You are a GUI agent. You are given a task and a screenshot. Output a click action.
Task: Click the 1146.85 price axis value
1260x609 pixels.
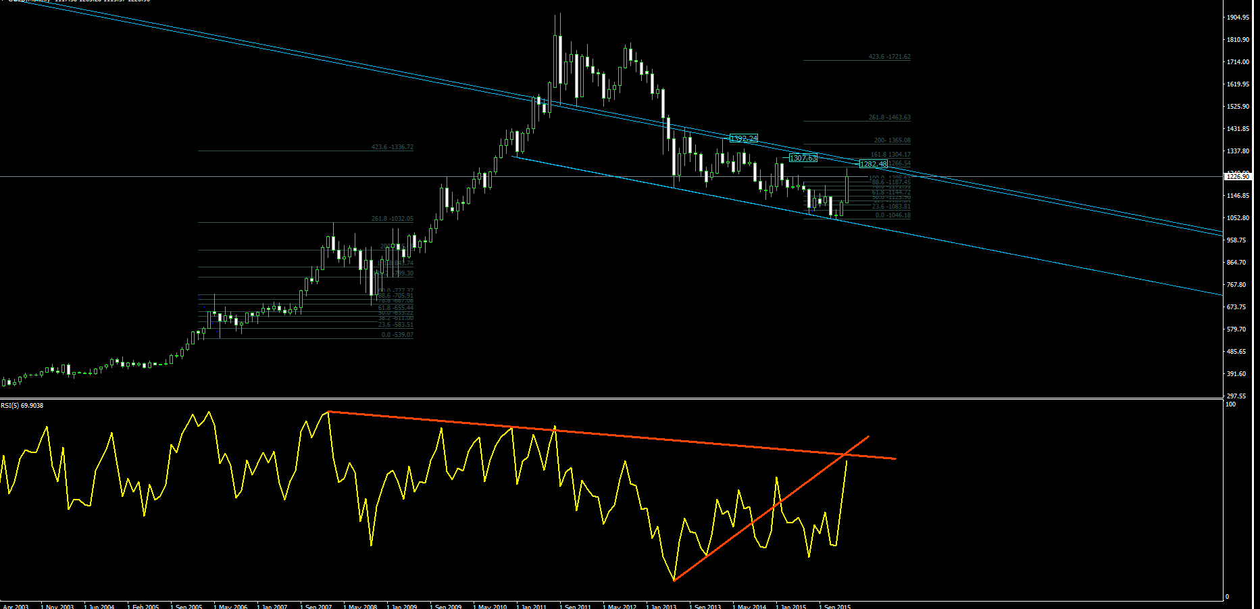(1238, 196)
